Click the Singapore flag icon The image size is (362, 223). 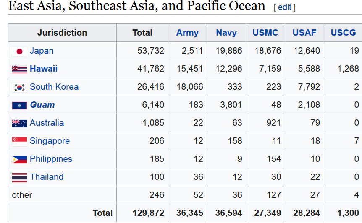tap(19, 141)
